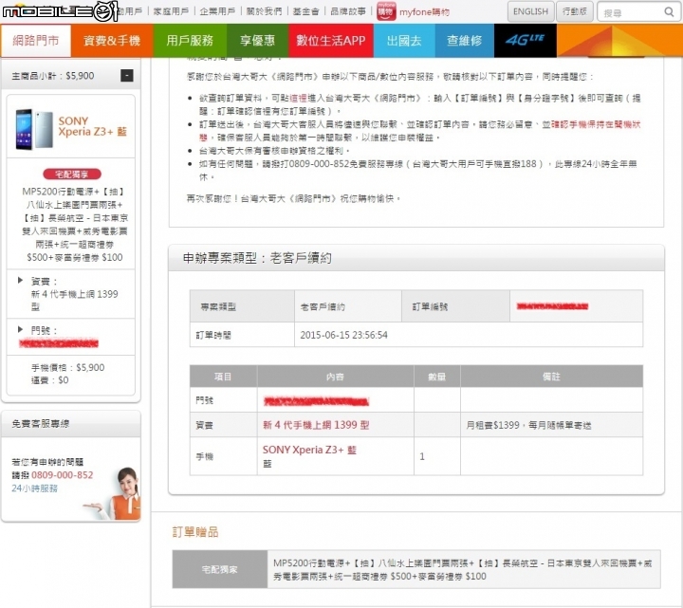Click the 備註 column header
Screen dimensions: 683x608
(551, 377)
